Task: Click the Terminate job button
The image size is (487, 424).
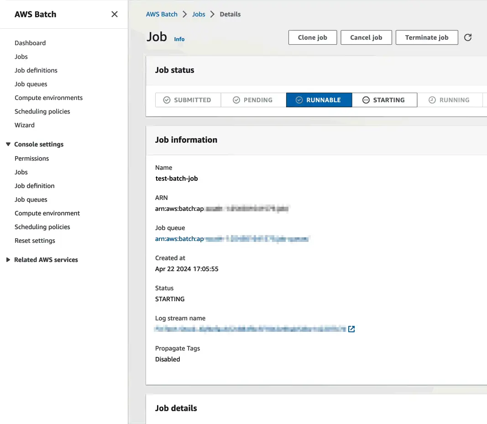Action: point(427,37)
